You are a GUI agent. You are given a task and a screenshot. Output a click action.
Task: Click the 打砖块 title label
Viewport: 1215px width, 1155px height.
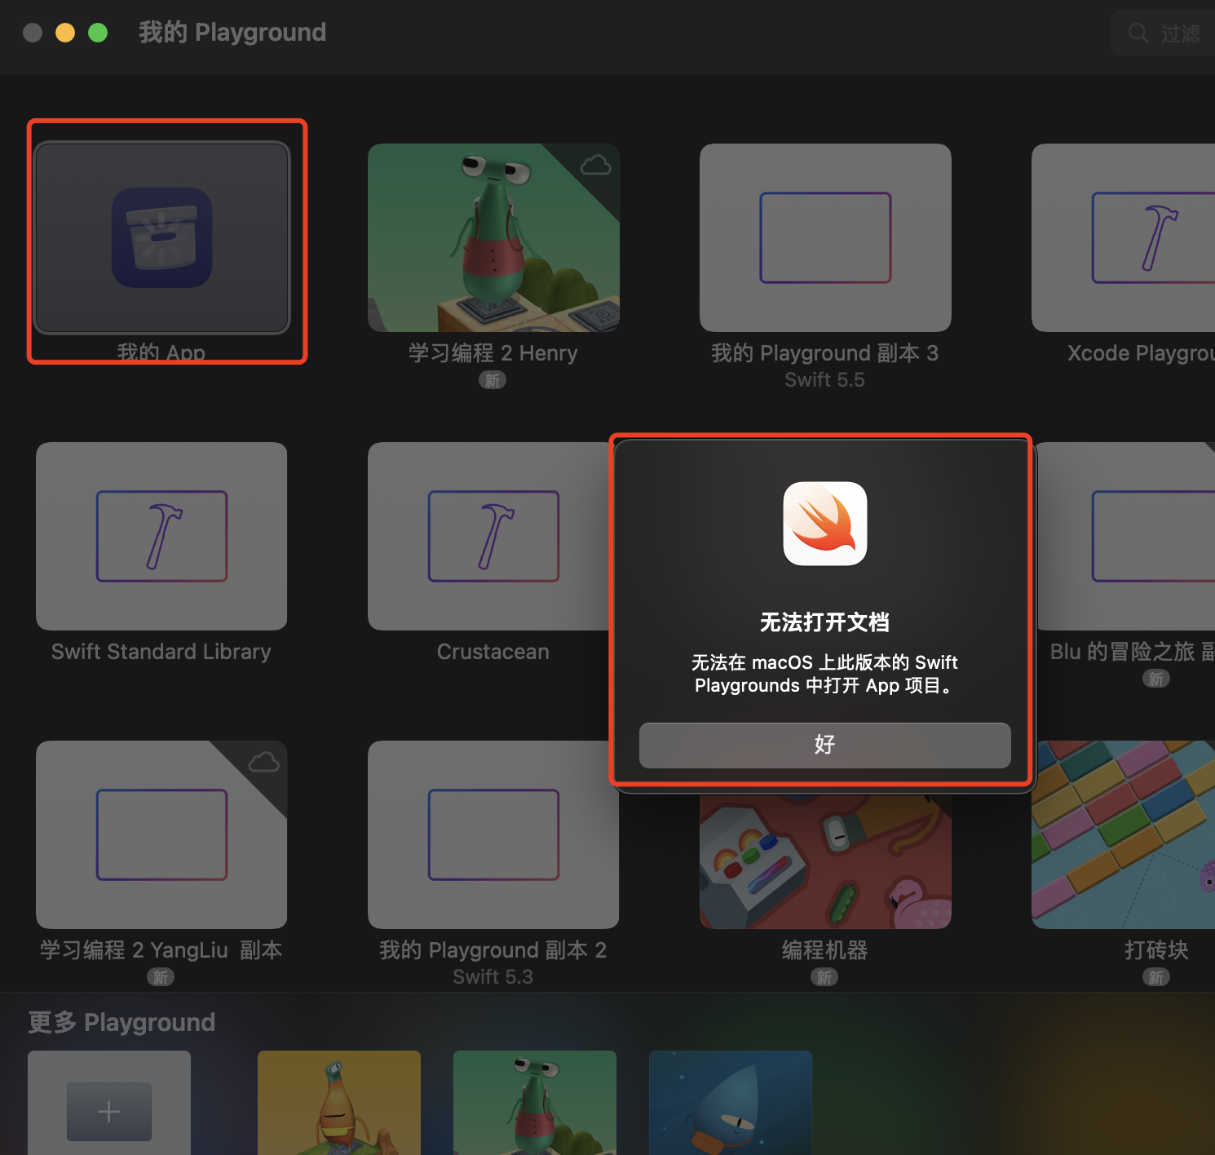(x=1156, y=950)
